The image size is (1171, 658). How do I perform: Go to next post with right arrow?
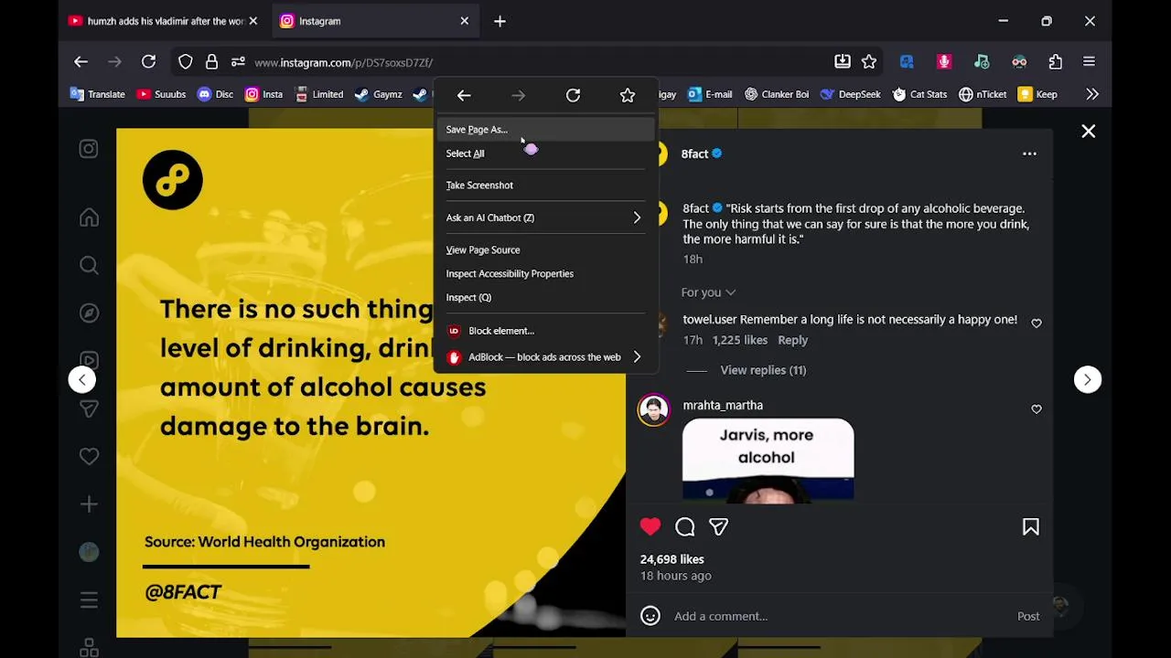(1088, 379)
